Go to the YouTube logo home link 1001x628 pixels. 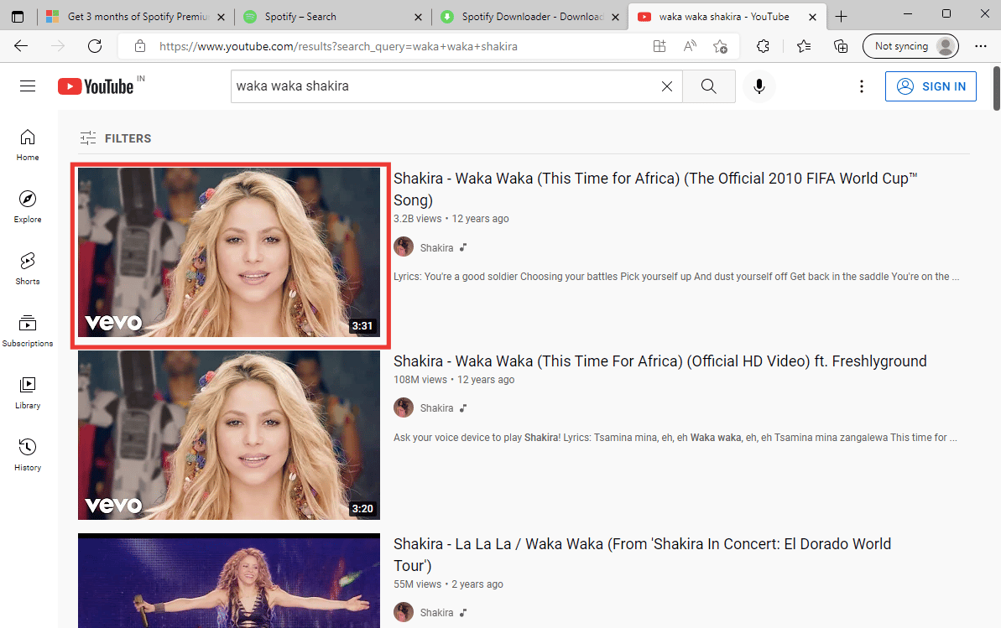pyautogui.click(x=96, y=86)
